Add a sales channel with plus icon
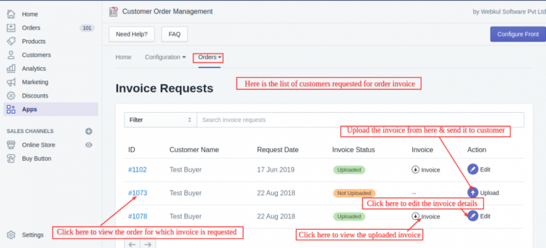 click(x=89, y=131)
